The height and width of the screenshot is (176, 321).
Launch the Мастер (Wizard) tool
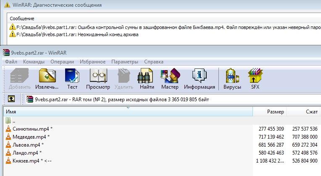pos(170,76)
